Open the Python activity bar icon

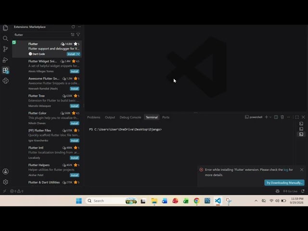click(5, 81)
